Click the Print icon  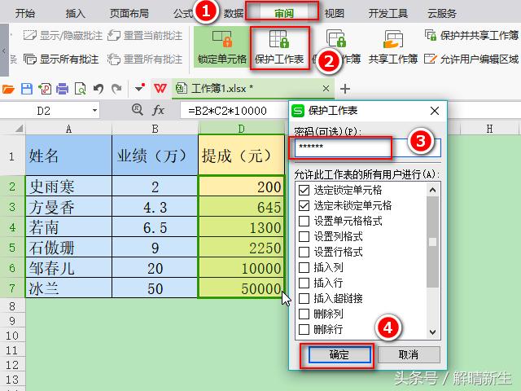(62, 89)
